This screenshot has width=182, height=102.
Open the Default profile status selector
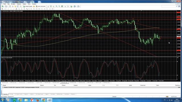pyautogui.click(x=114, y=97)
